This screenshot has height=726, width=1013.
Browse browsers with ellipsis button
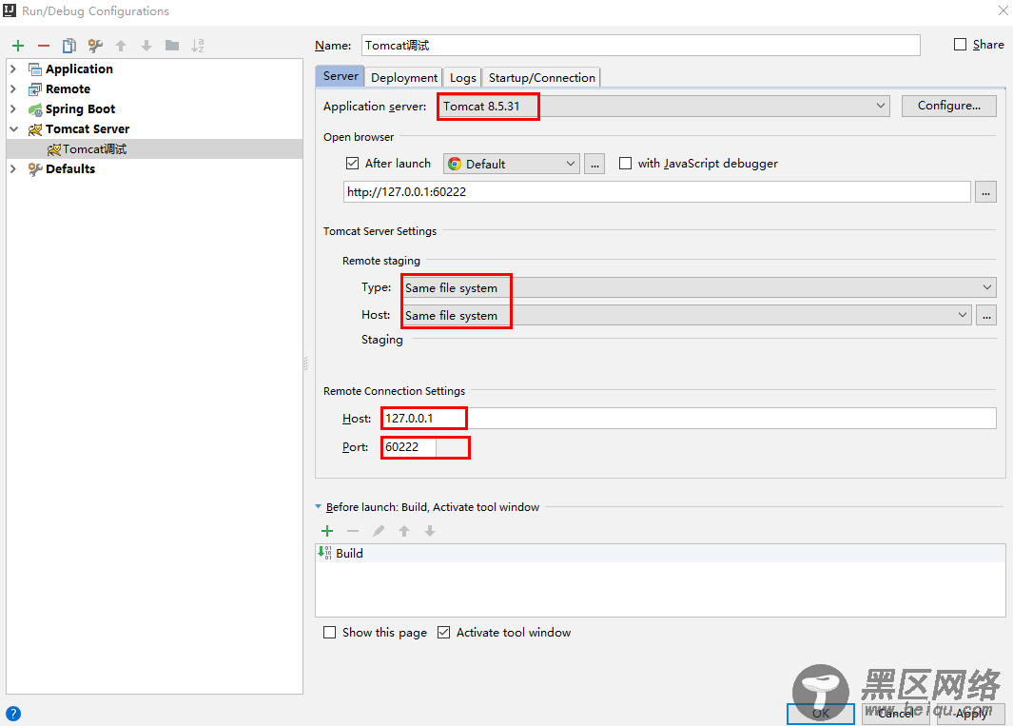tap(594, 164)
